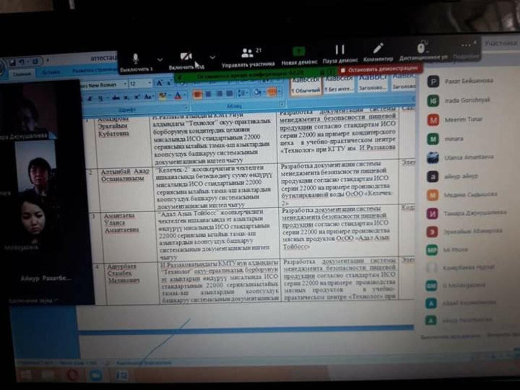Viewport: 520px width, 390px height.
Task: Redo the action in Word's quick access toolbar
Action: pos(35,61)
